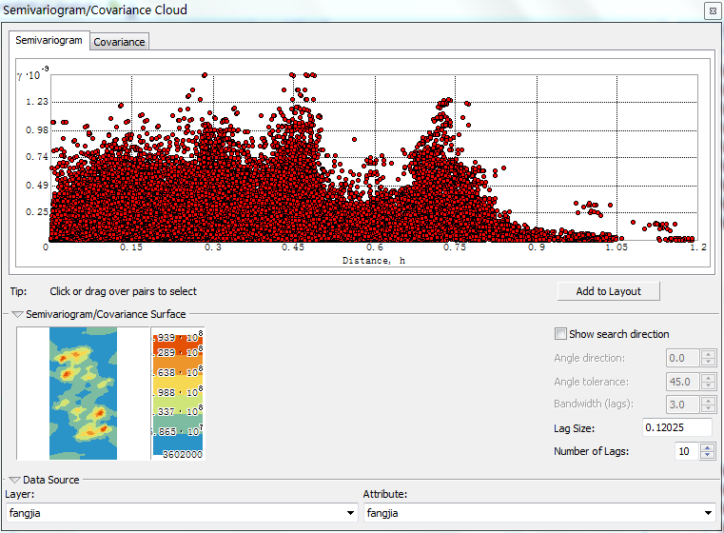This screenshot has height=533, width=724.
Task: Open the Layer dropdown list
Action: point(351,513)
